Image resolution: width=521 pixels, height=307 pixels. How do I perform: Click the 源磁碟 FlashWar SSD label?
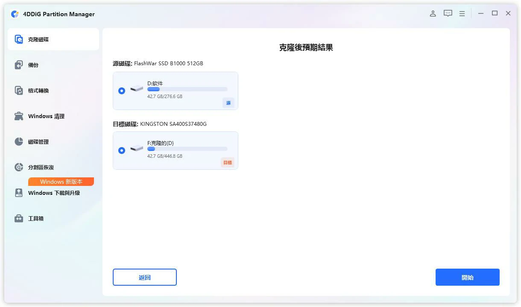point(158,64)
